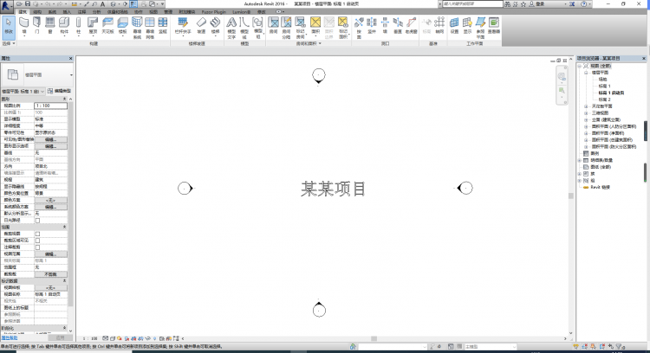The width and height of the screenshot is (650, 353).
Task: Collapse the Extents (范围) properties section
Action: click(x=64, y=227)
